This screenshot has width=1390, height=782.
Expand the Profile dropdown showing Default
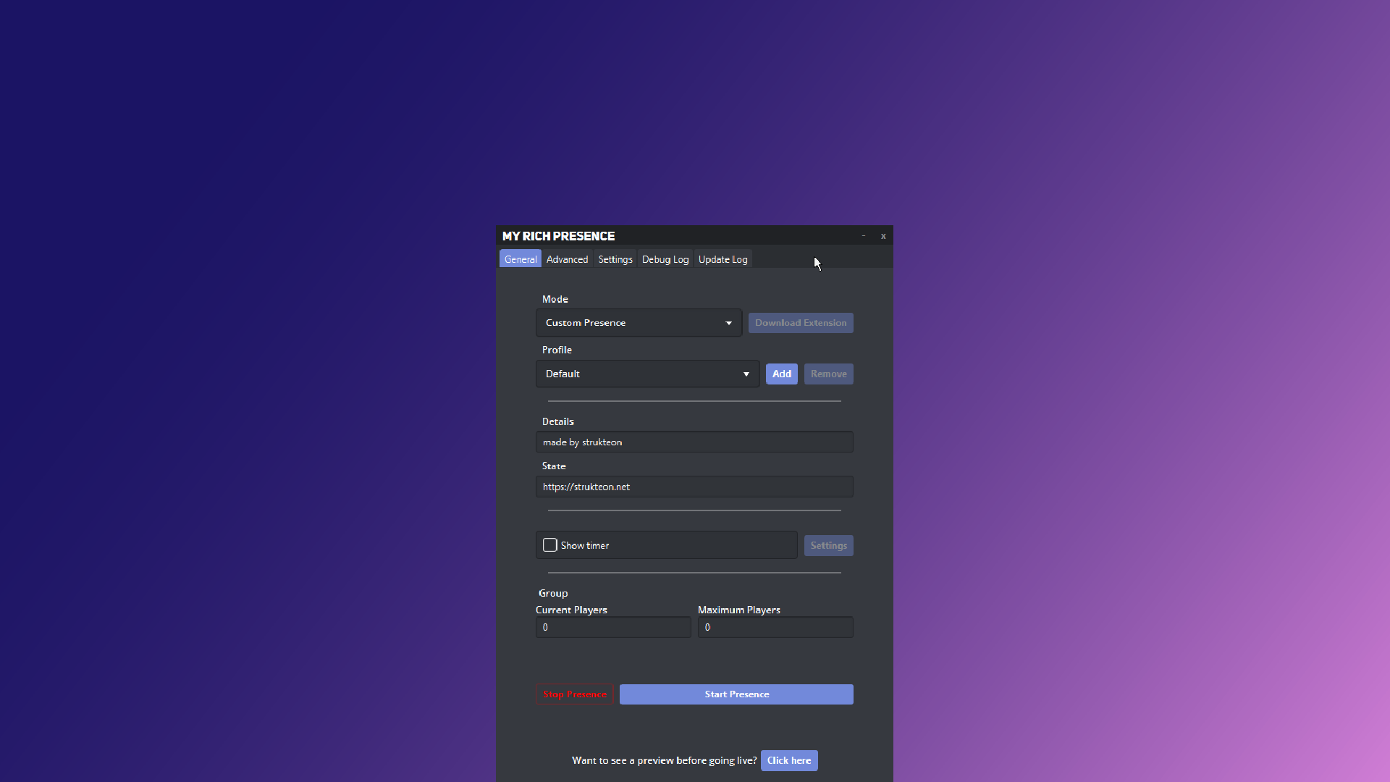tap(647, 374)
